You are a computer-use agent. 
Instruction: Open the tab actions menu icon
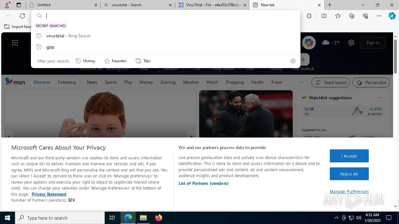click(x=19, y=5)
